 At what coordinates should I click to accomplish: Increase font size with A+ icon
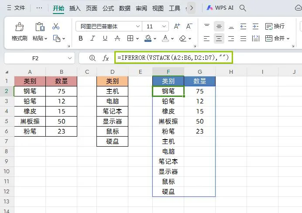point(177,26)
